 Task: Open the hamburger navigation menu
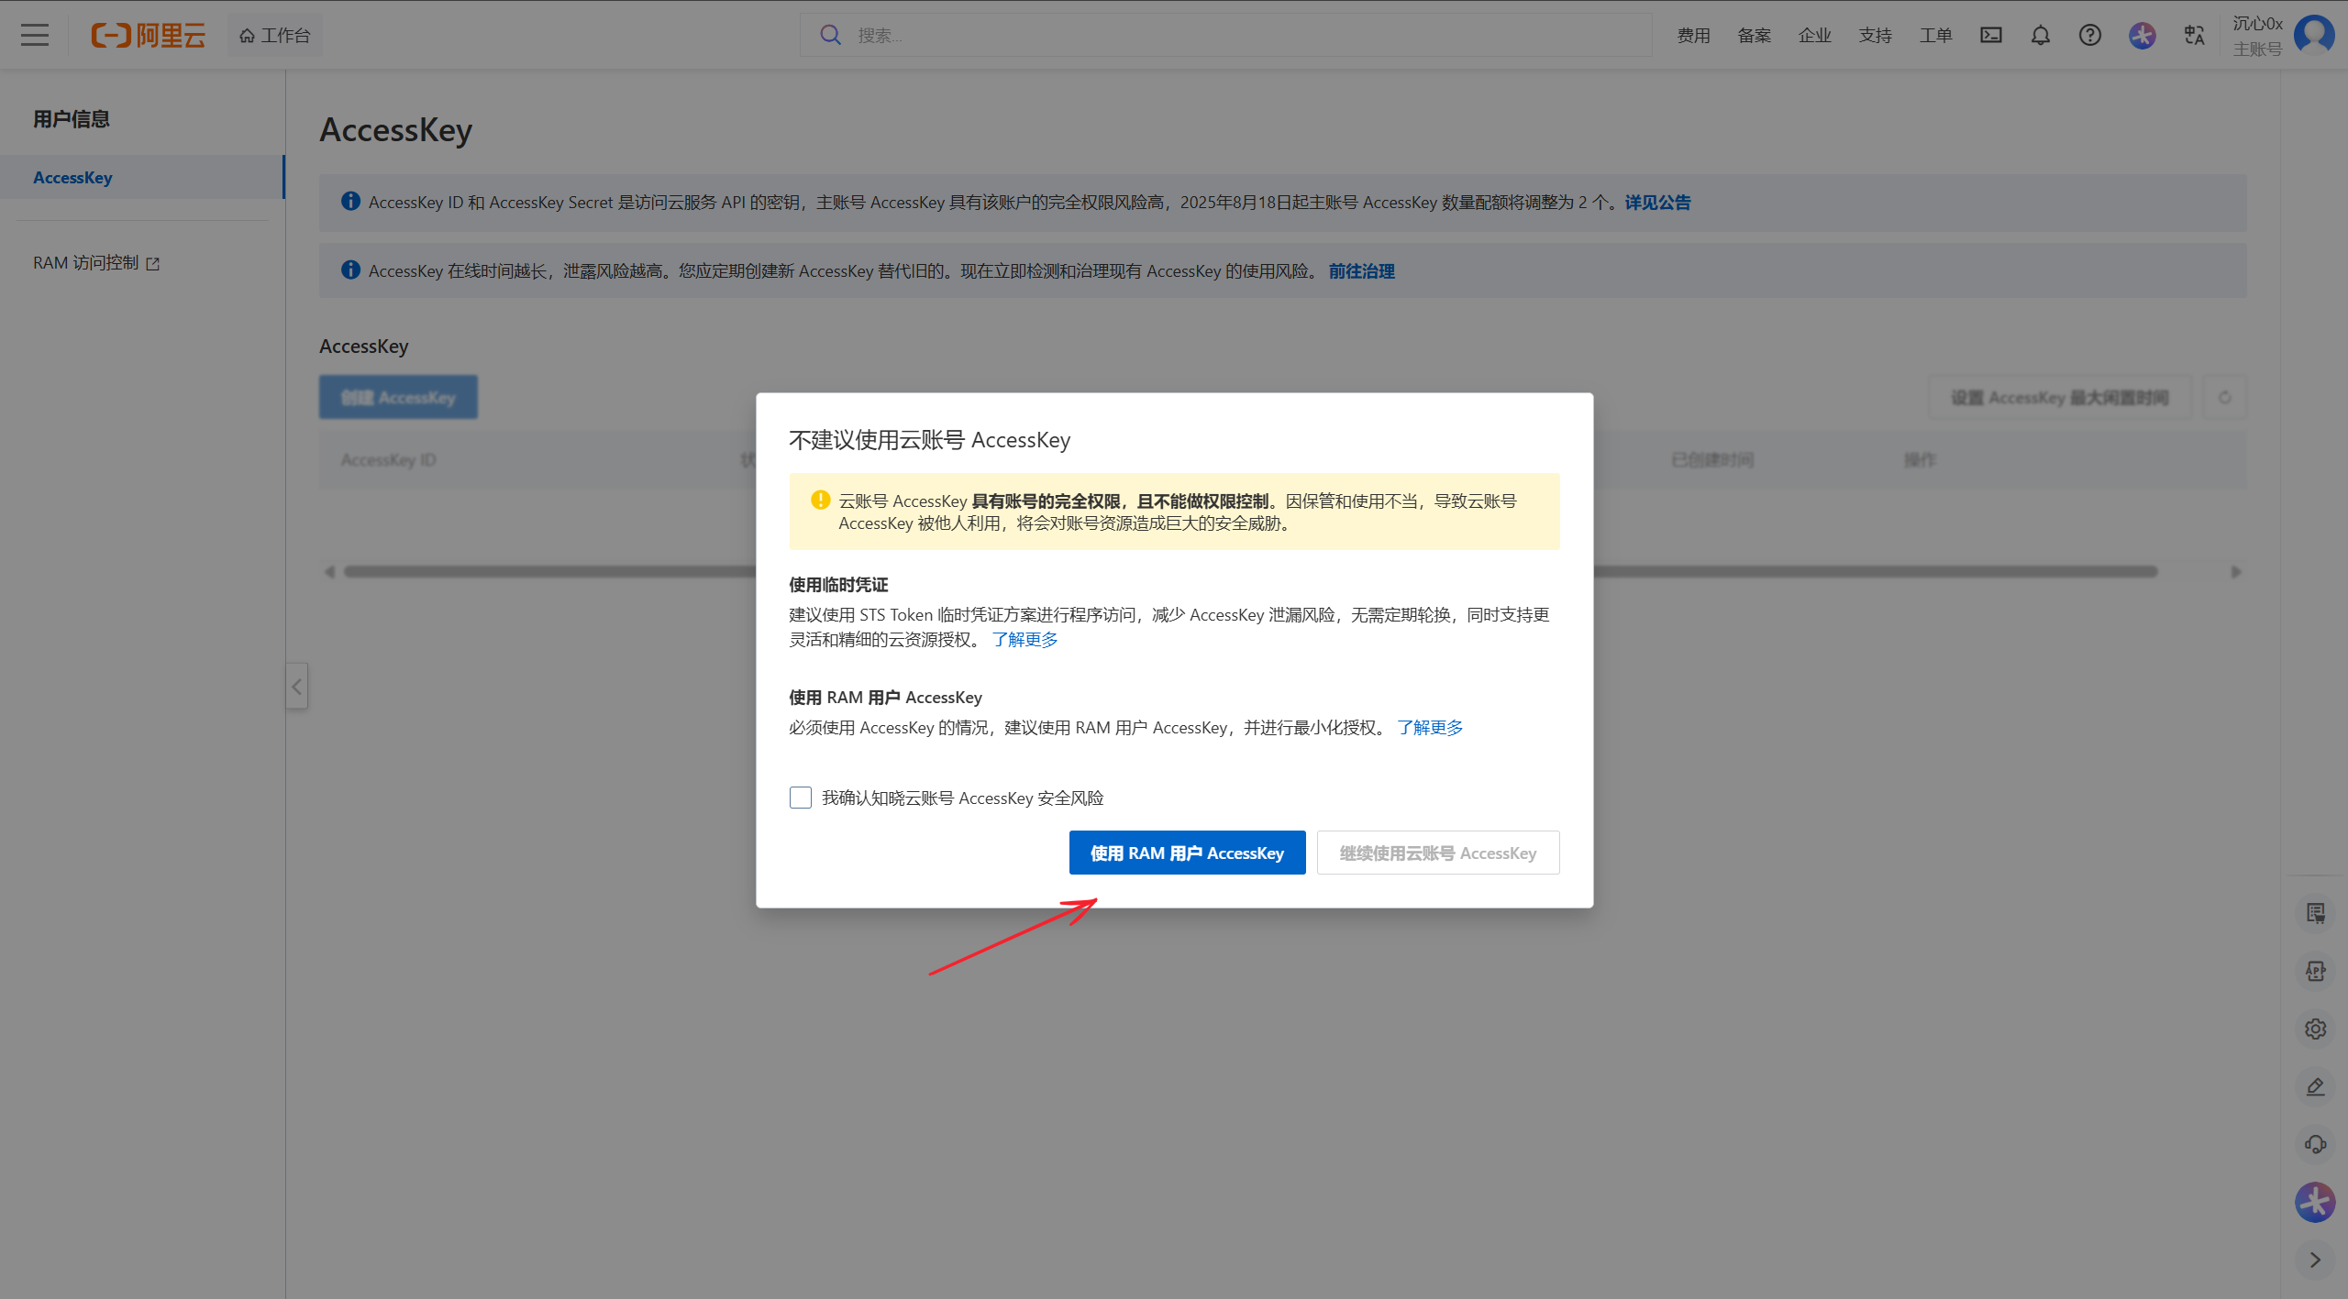pyautogui.click(x=35, y=35)
